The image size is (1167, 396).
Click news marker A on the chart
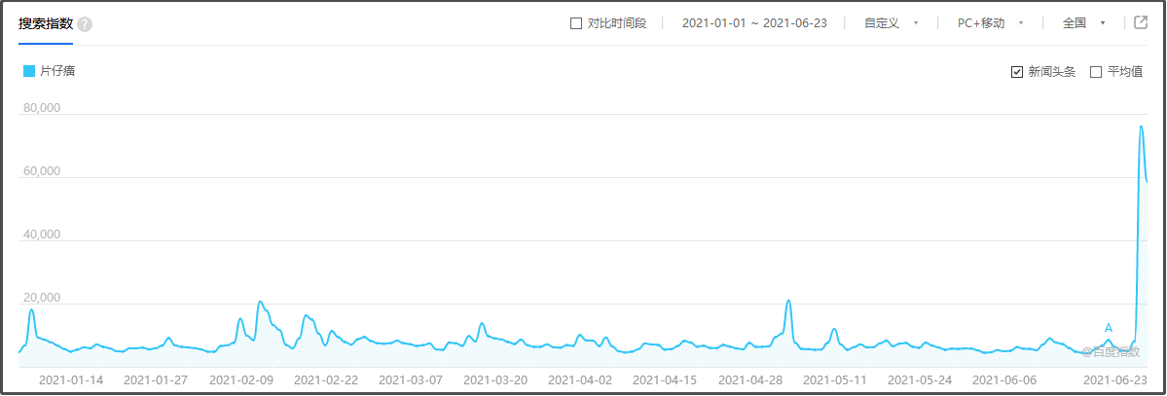tap(1109, 328)
